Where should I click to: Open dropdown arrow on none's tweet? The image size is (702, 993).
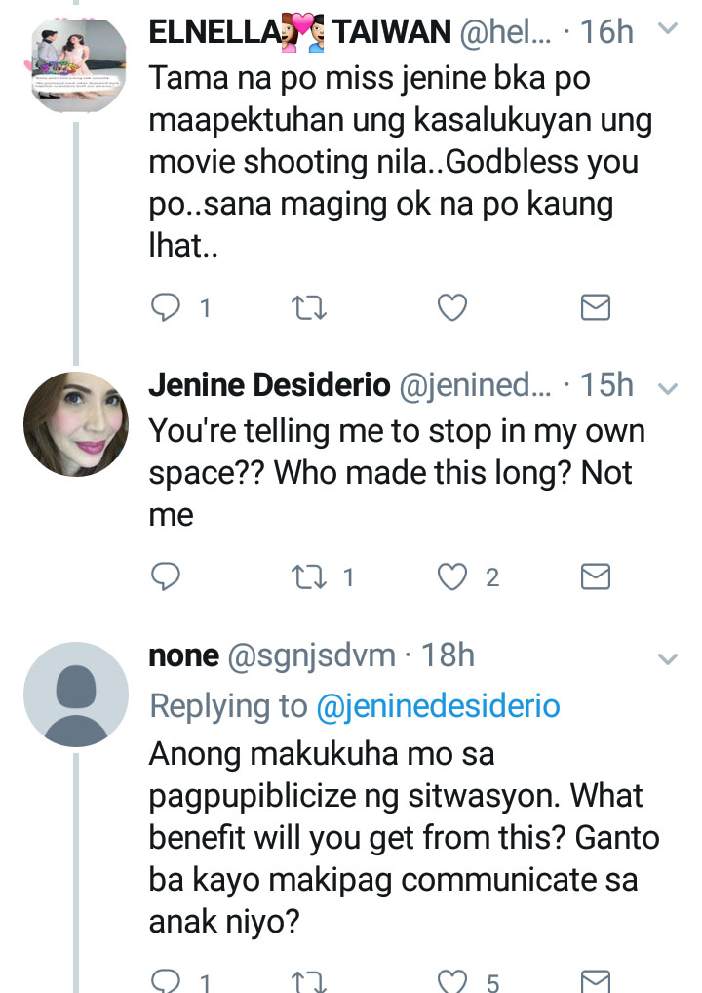(668, 658)
